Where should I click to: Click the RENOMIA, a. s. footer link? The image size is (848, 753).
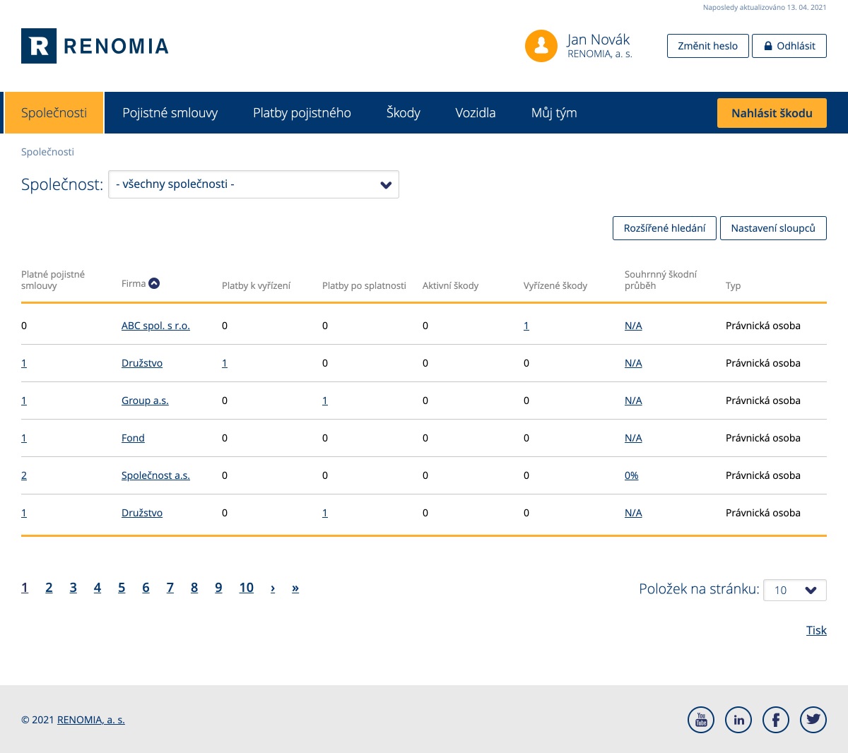(x=91, y=720)
